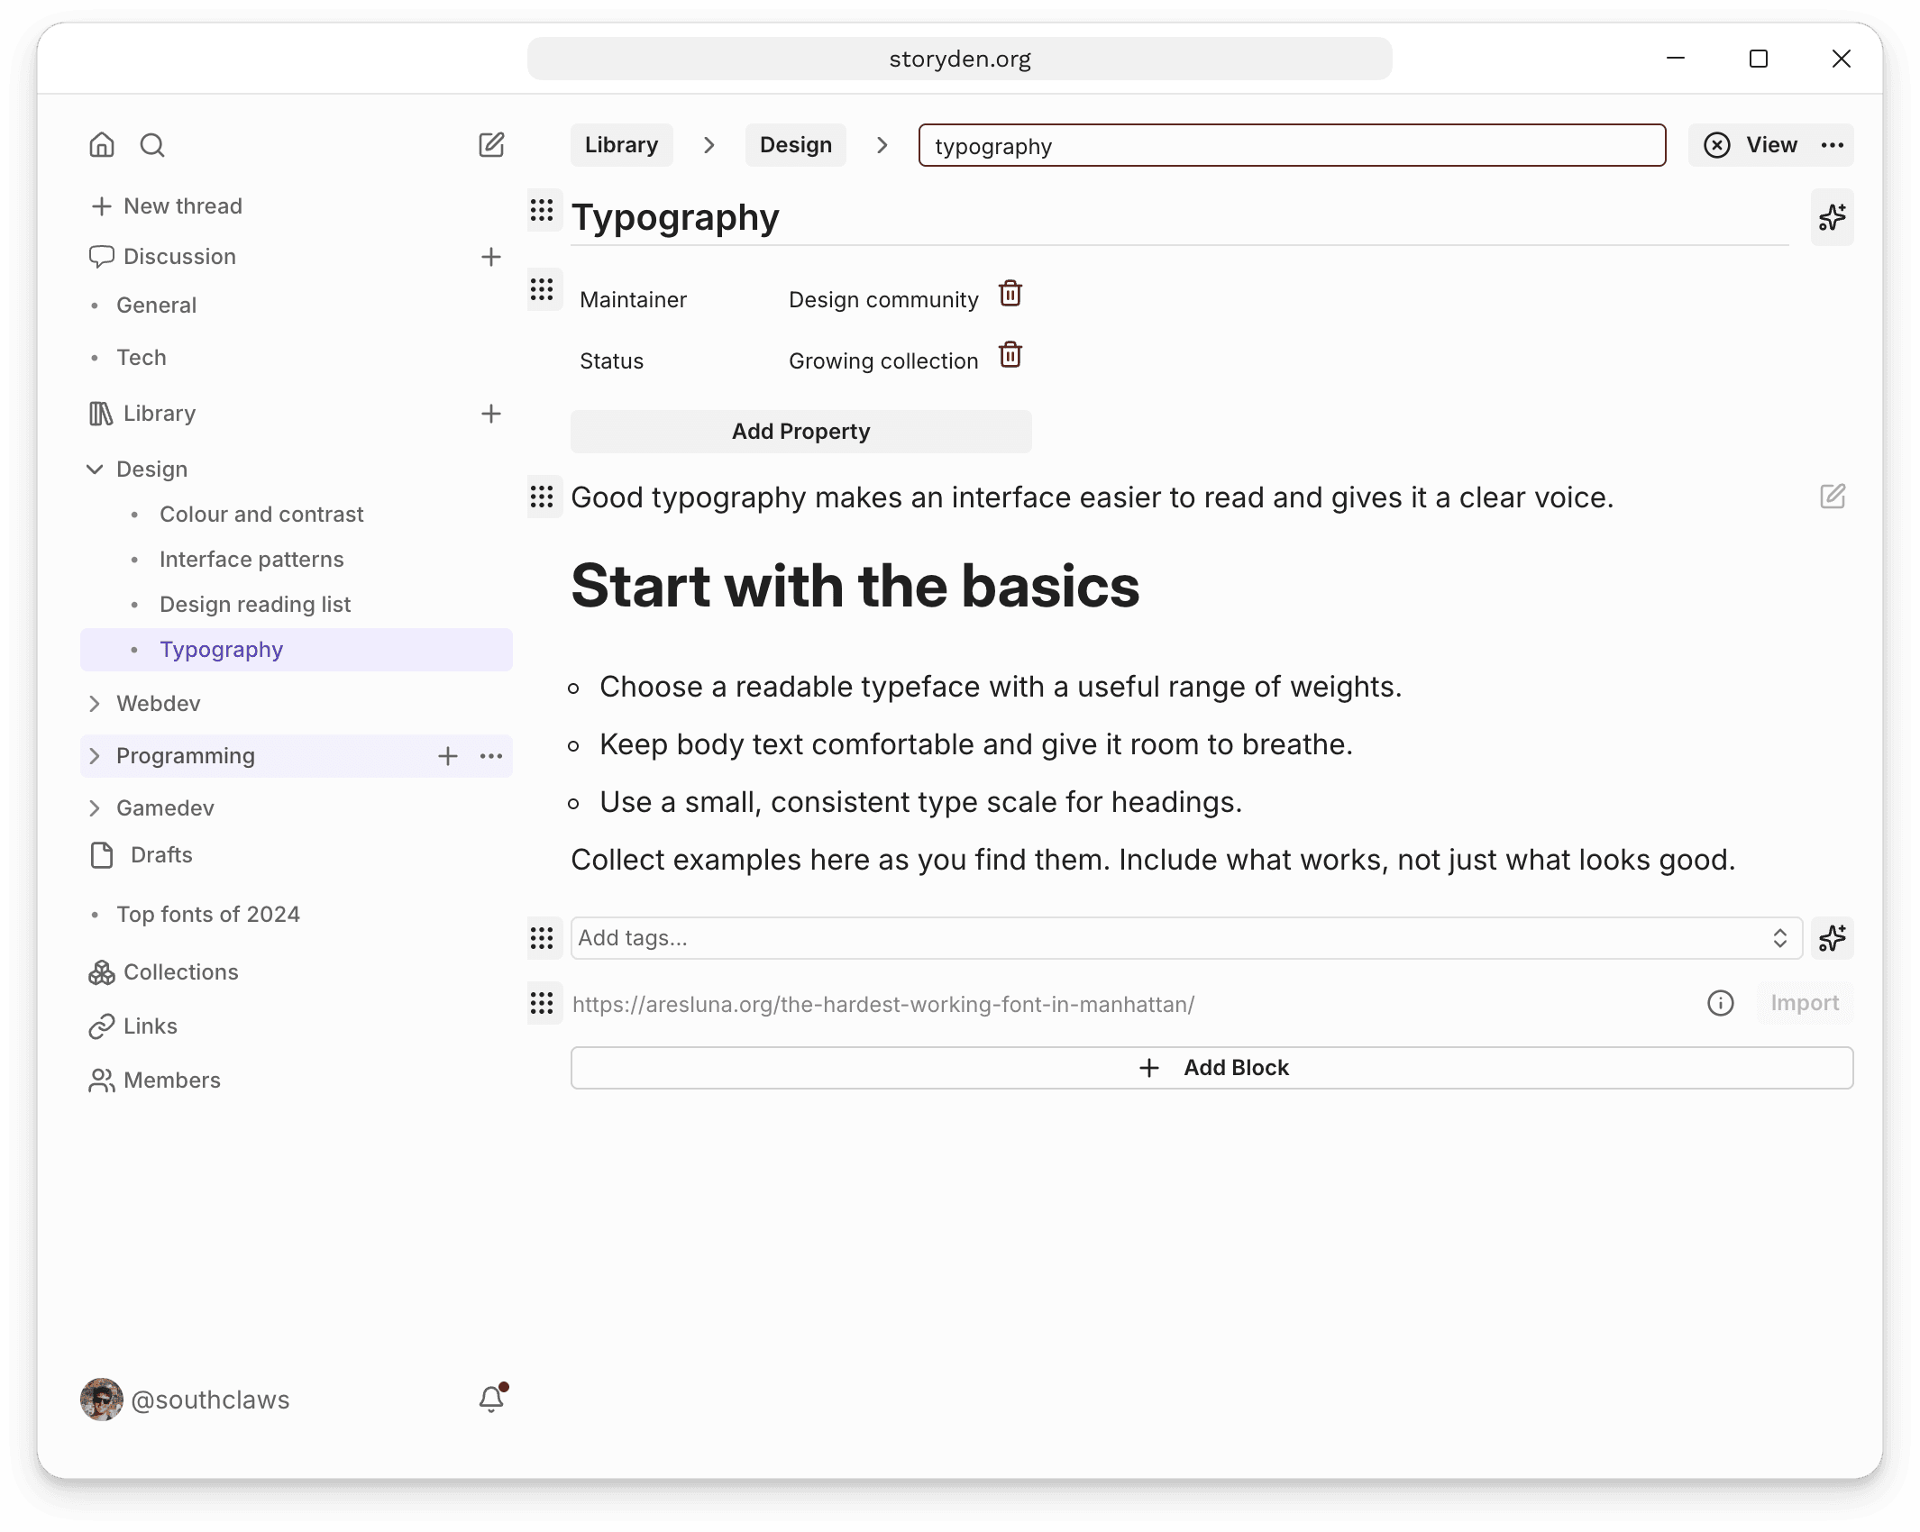
Task: Click the southclaws avatar picture
Action: point(102,1400)
